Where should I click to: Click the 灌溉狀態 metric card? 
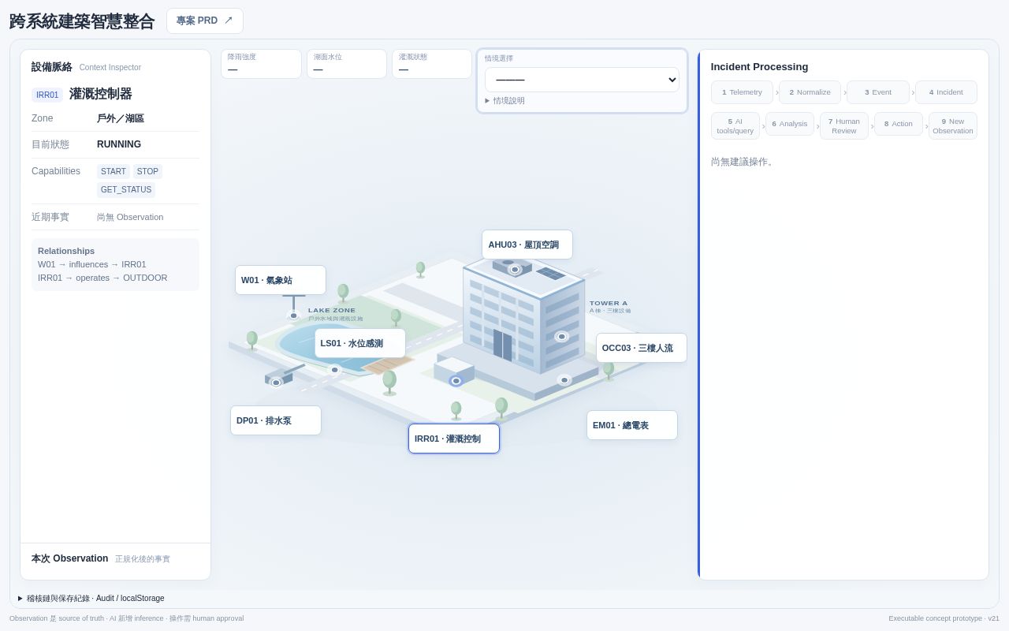click(x=432, y=64)
